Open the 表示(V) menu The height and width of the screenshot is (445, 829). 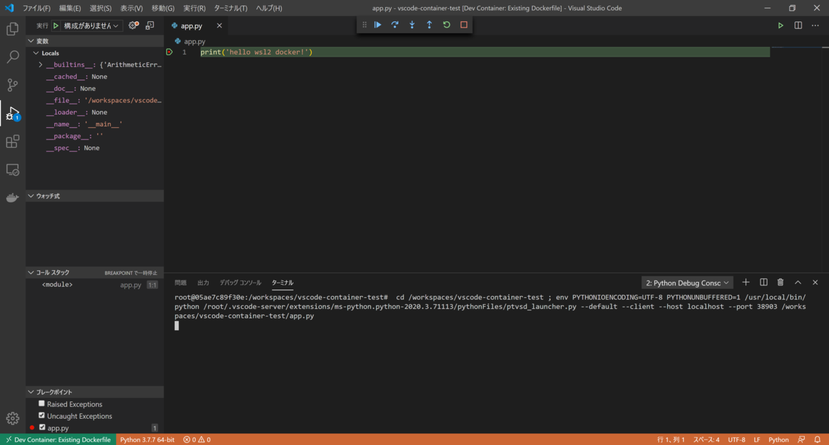131,8
